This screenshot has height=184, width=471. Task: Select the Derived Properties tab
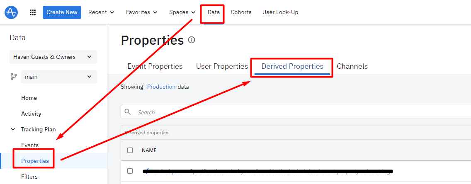click(292, 66)
